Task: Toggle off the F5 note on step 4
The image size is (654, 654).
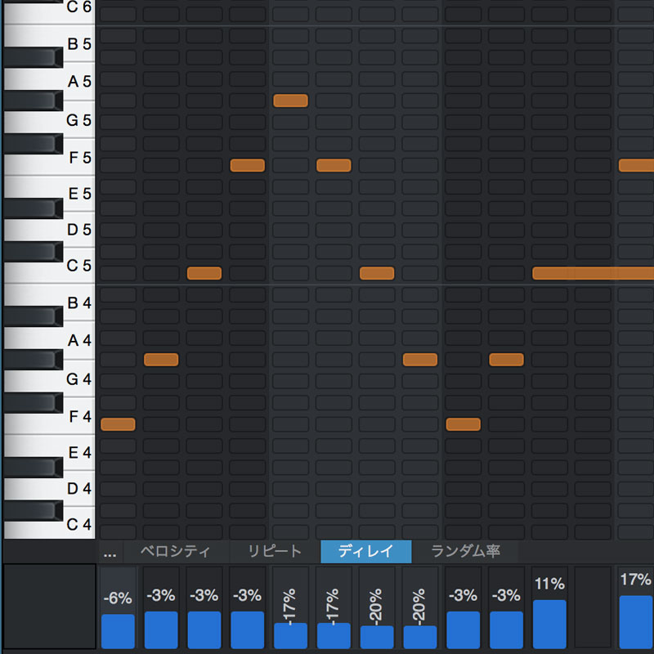Action: point(248,165)
